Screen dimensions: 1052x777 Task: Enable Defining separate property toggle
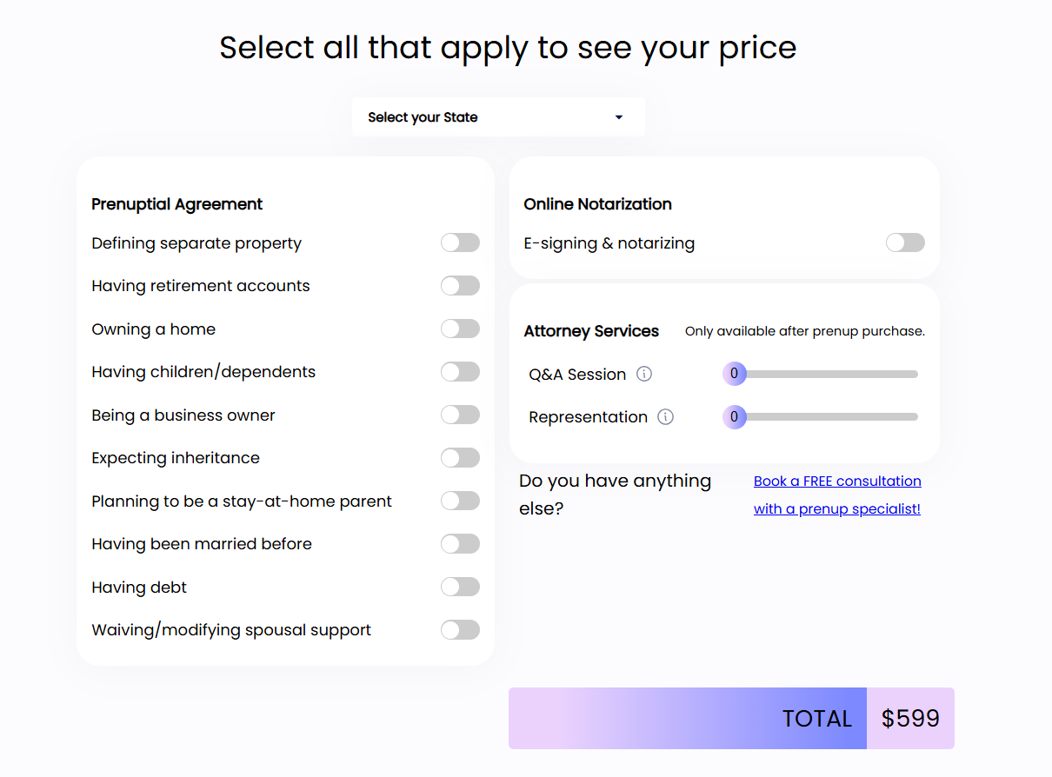point(460,243)
